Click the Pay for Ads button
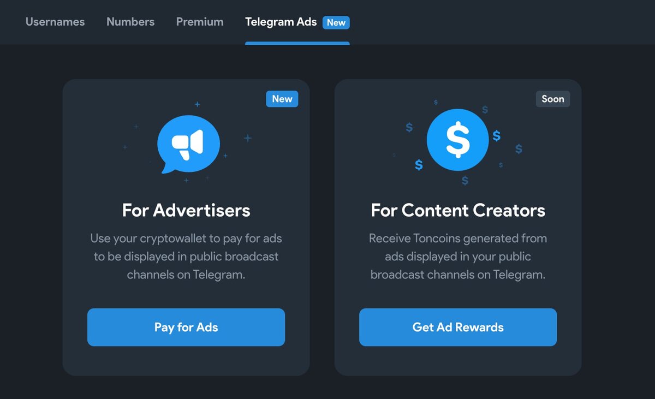 click(186, 327)
